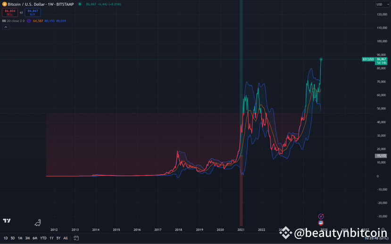Screen dimensions: 391x244
Task: Click the 10:35:48 (UTC) timezone clock
Action: [x=377, y=238]
